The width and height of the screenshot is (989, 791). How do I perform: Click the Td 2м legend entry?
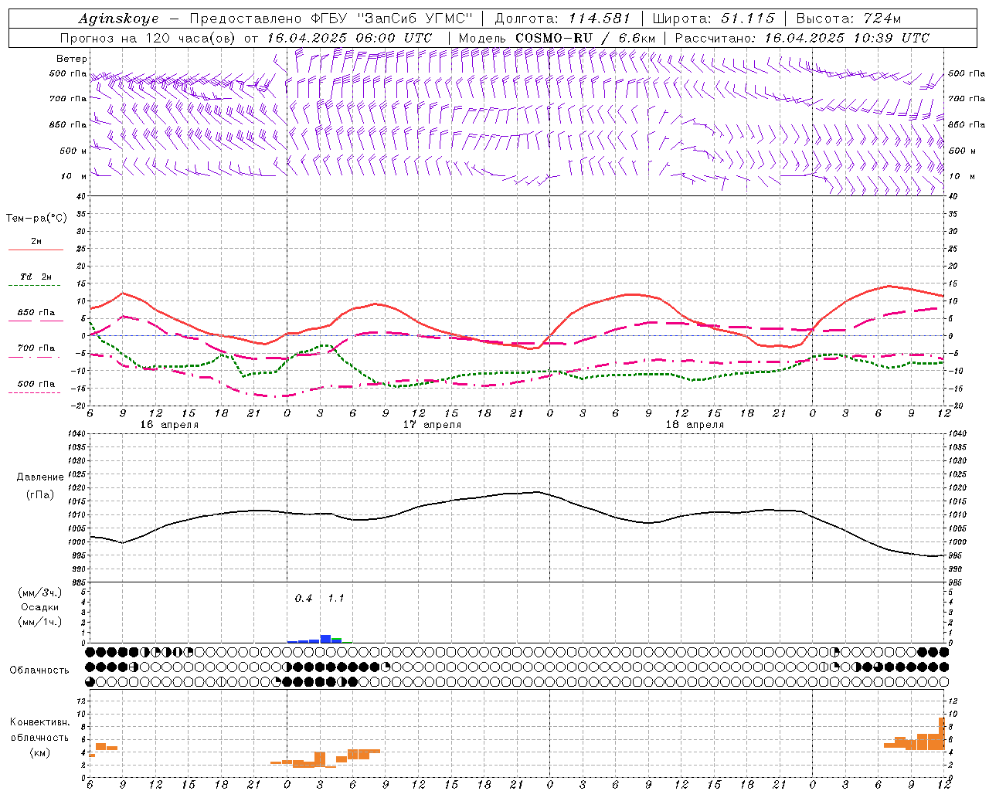[x=36, y=277]
